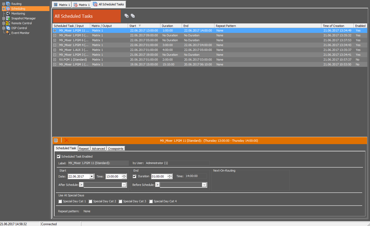Screen dimensions: 370x226
Task: Select the Scheduled Task tab
Action: (66, 148)
